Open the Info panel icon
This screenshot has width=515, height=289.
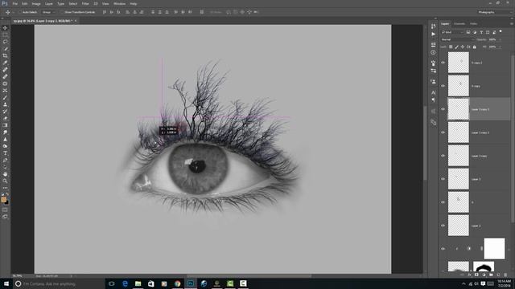pos(433,52)
